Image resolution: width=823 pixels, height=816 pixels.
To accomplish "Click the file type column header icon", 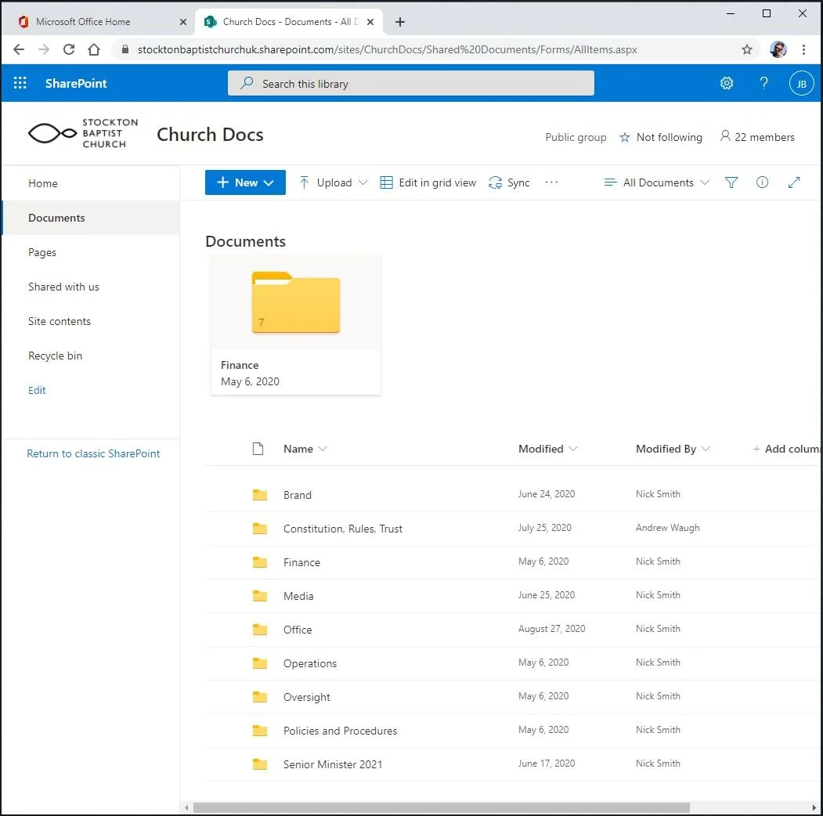I will (258, 449).
